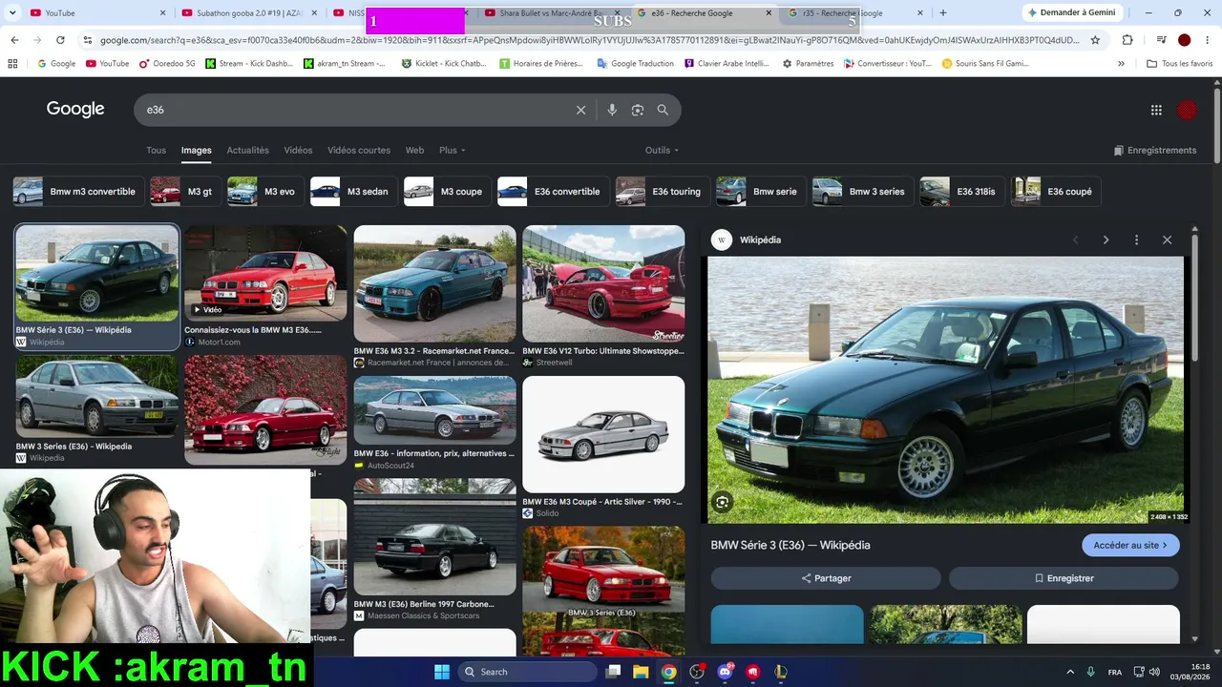Open the Tous les favoris bookmarks folder
The image size is (1222, 687).
(1180, 64)
